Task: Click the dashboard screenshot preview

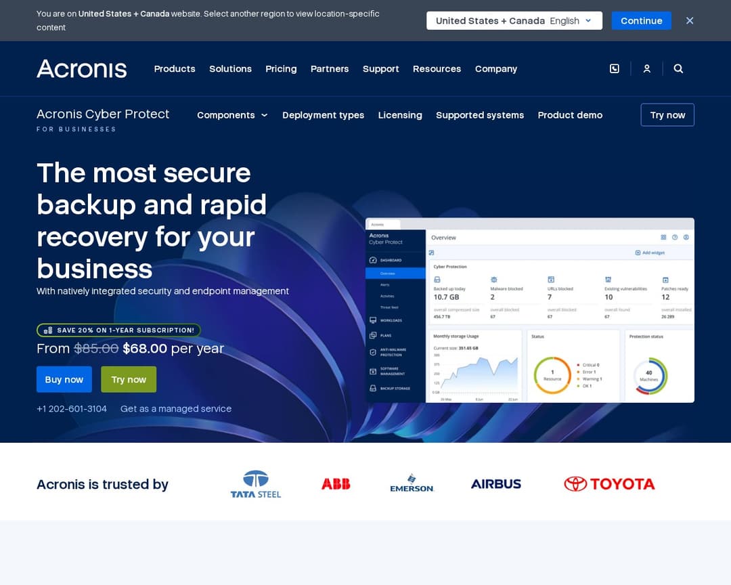Action: coord(530,310)
